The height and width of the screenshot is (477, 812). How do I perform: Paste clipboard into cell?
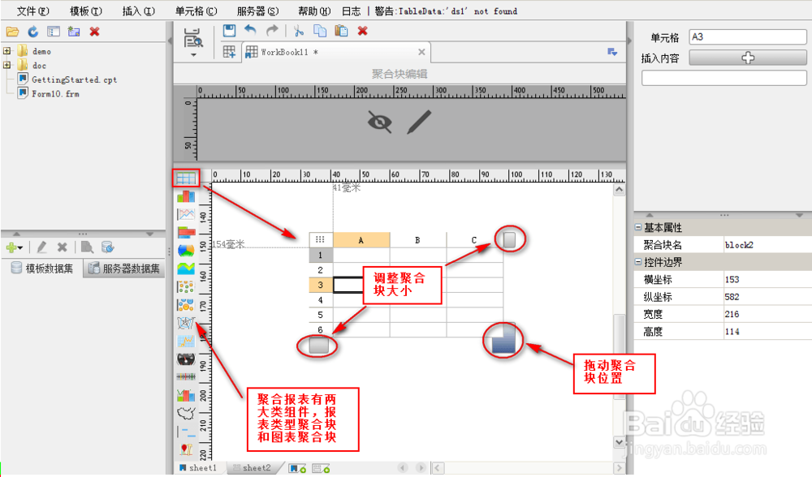pos(341,31)
